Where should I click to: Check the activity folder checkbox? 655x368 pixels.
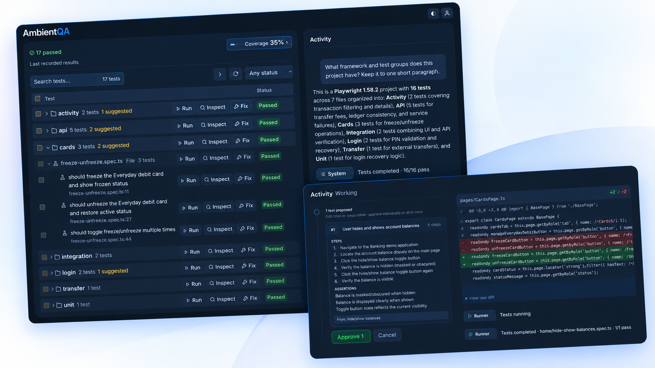point(38,114)
